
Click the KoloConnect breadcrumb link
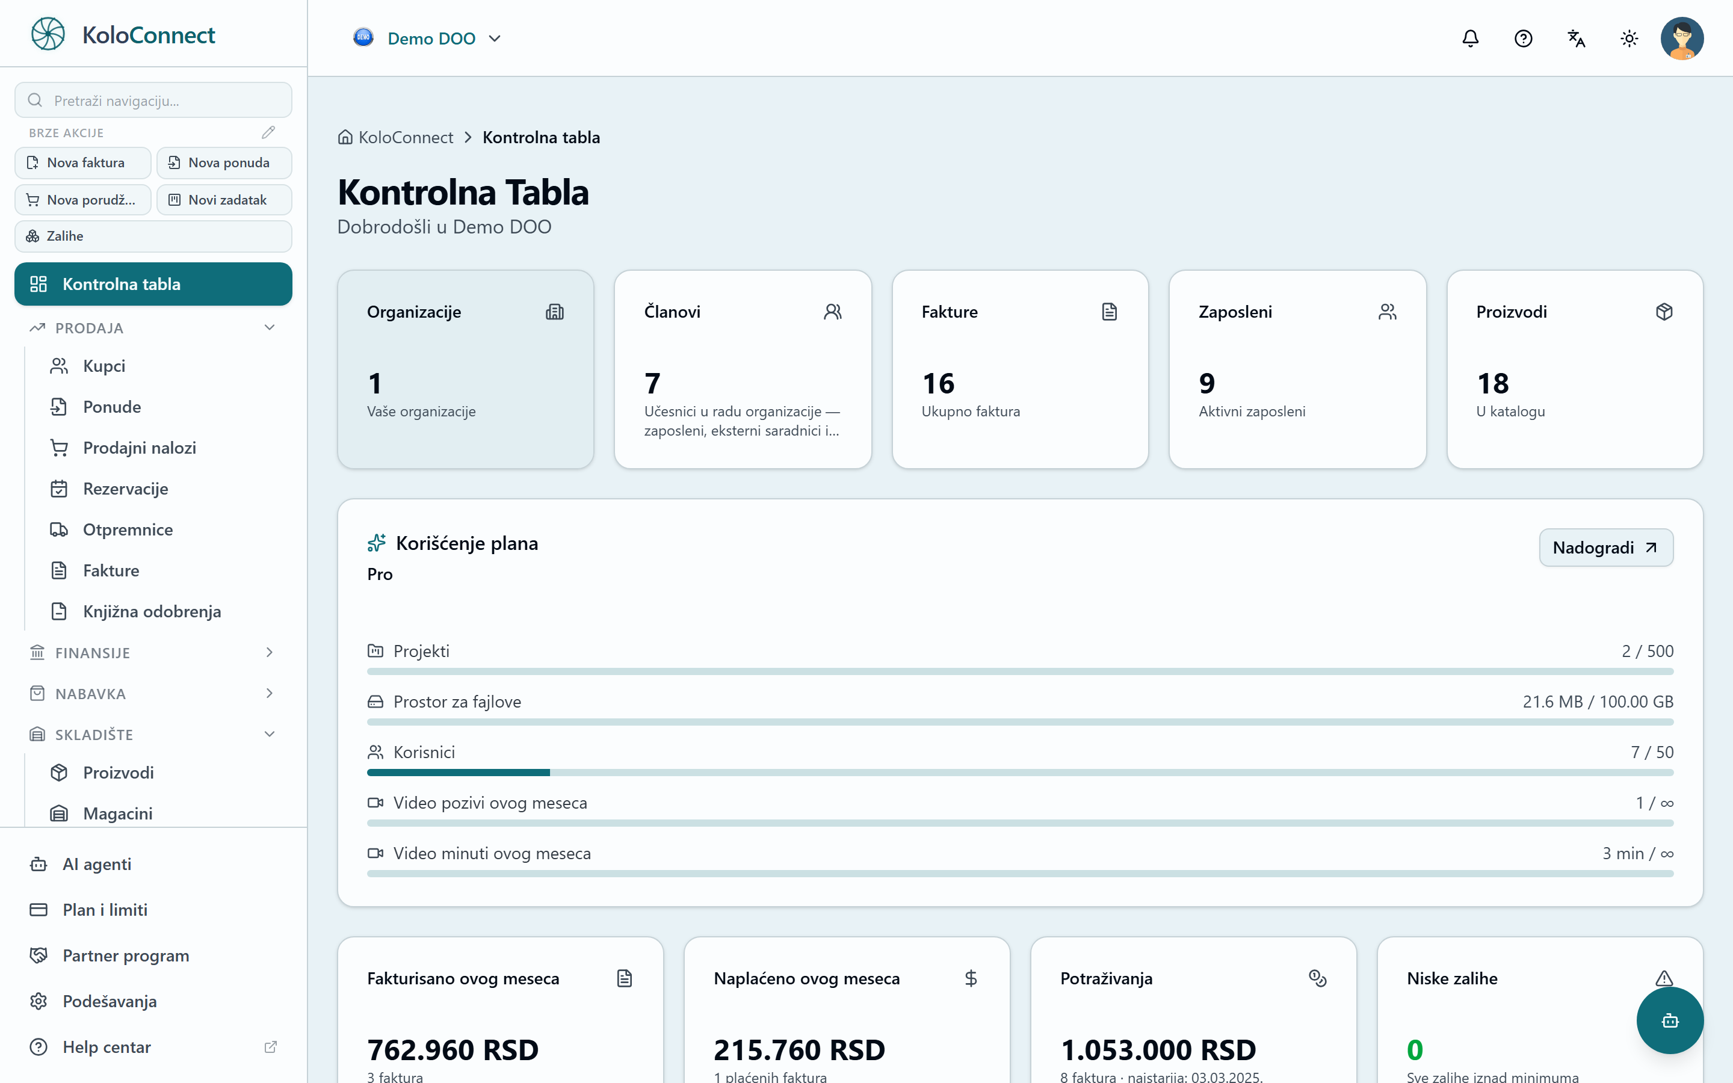click(x=406, y=137)
